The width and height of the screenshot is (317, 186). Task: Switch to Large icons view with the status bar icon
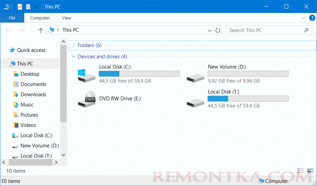(310, 171)
